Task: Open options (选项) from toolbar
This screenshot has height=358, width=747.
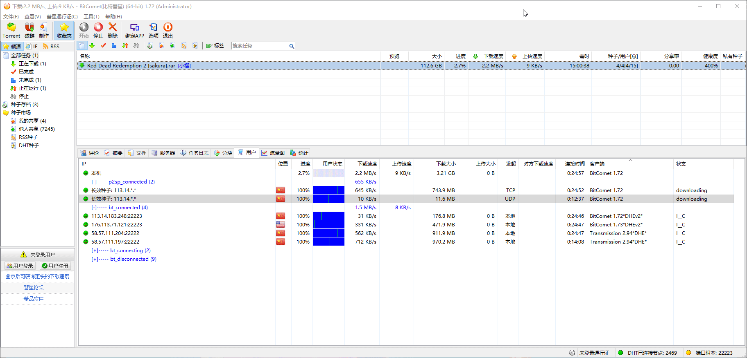Action: 154,31
